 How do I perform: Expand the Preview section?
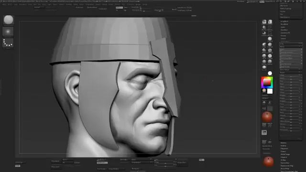click(283, 36)
